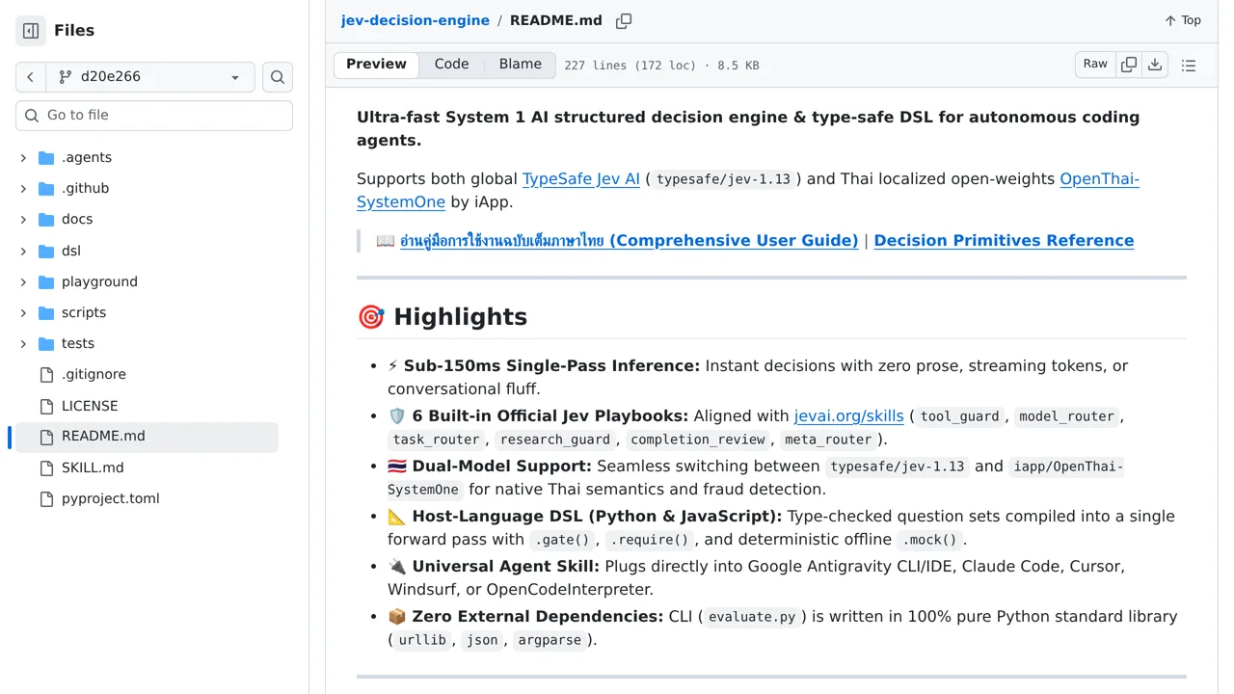Screen dimensions: 1234x694
Task: Open the Decision Primitives Reference link
Action: pyautogui.click(x=1004, y=241)
